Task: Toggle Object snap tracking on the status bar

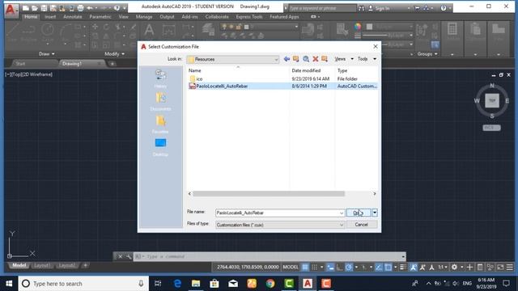Action: [379, 267]
